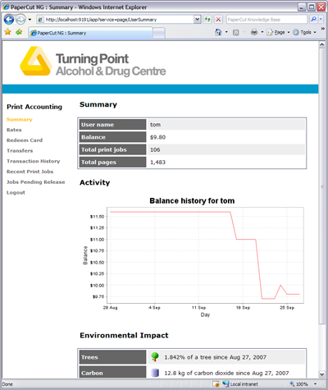Click the browser Back arrow button
The width and height of the screenshot is (328, 390).
9,20
